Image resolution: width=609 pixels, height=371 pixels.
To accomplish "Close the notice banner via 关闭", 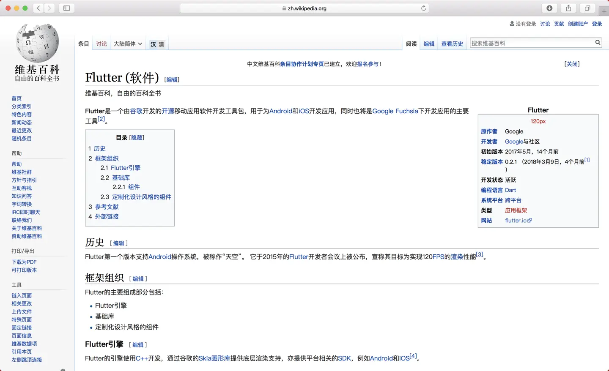I will click(572, 63).
